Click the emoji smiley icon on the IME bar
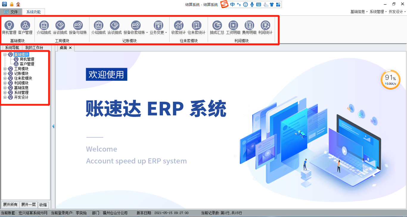This screenshot has width=407, height=217. click(246, 4)
